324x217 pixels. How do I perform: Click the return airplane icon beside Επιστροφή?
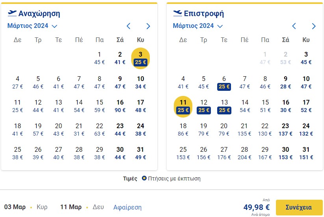(x=177, y=13)
